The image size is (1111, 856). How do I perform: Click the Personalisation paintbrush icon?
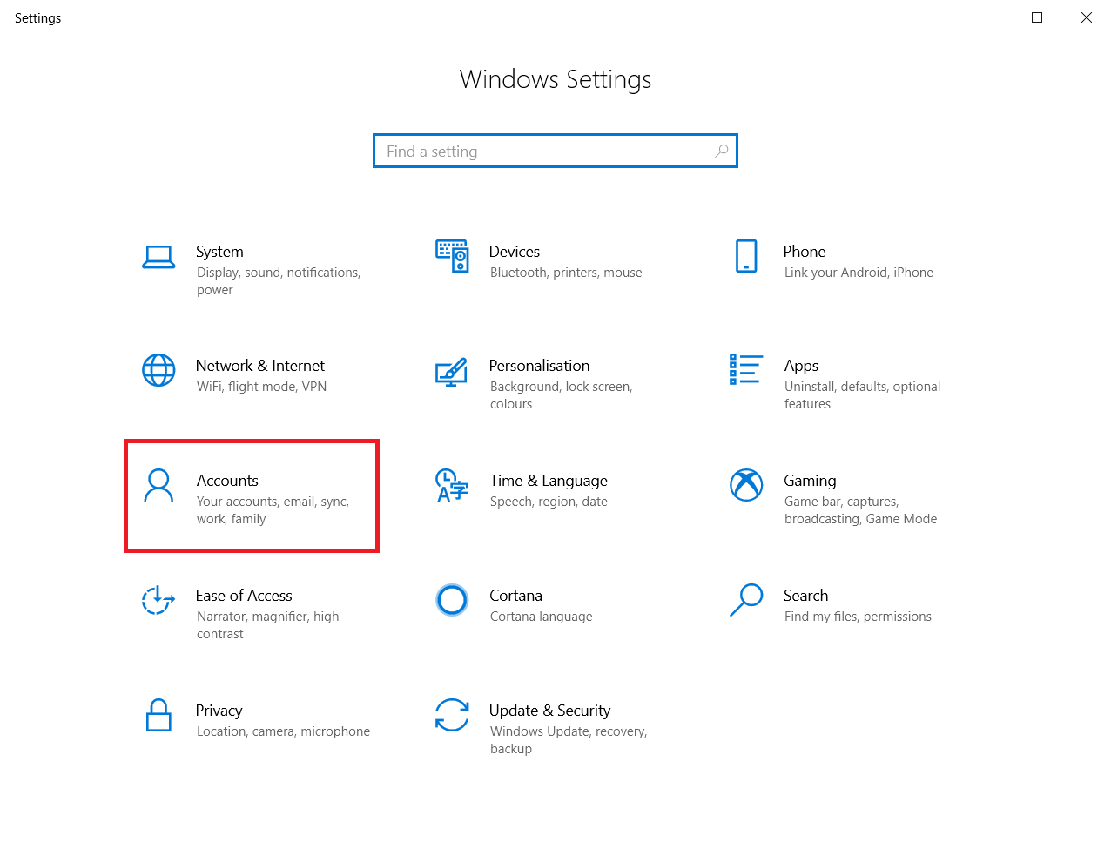[452, 372]
